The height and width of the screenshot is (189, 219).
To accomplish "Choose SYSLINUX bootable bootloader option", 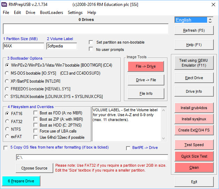I will click(x=7, y=96).
